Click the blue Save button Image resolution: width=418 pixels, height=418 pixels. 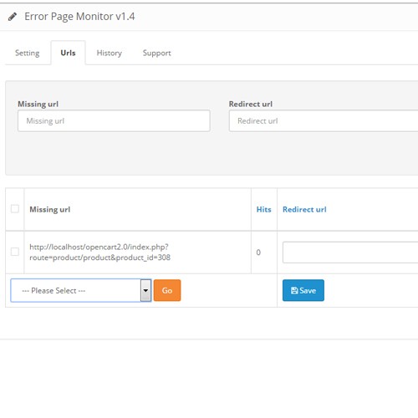pyautogui.click(x=303, y=290)
